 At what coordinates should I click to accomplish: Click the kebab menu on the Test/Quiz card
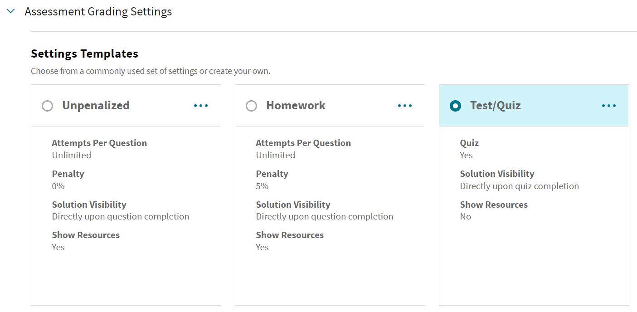[608, 106]
